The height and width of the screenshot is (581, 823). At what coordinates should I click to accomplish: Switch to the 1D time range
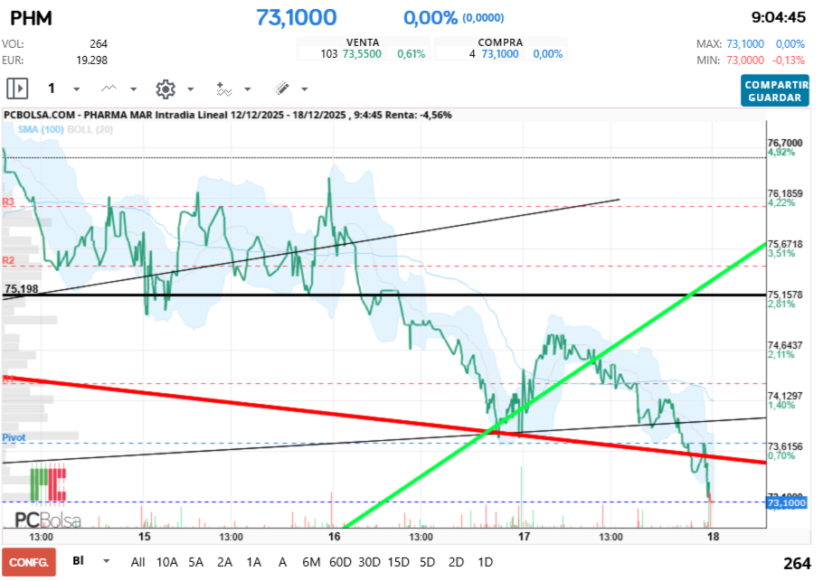(485, 562)
